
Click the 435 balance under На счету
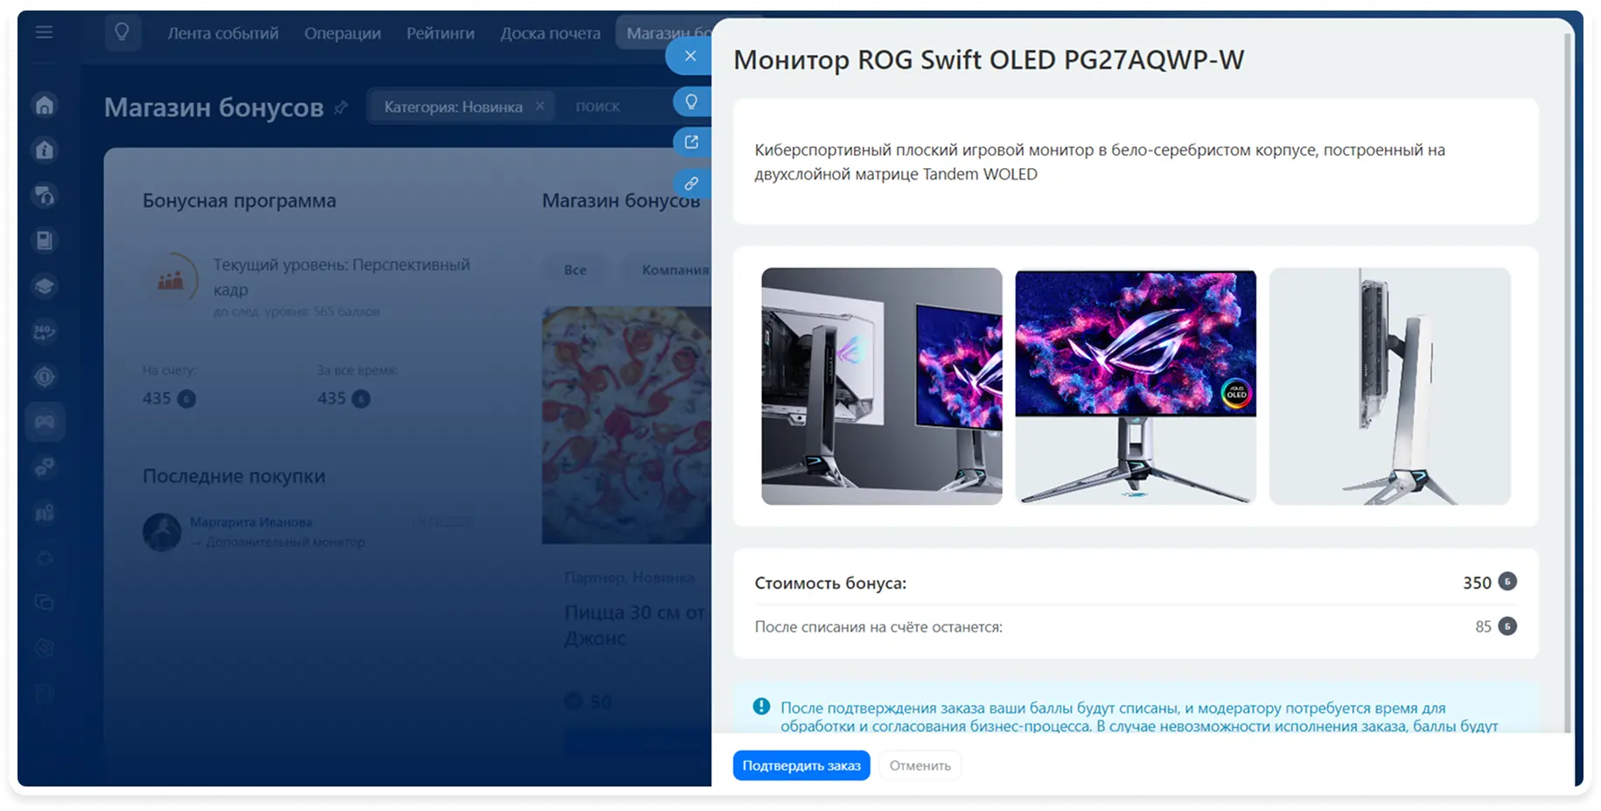[x=157, y=398]
